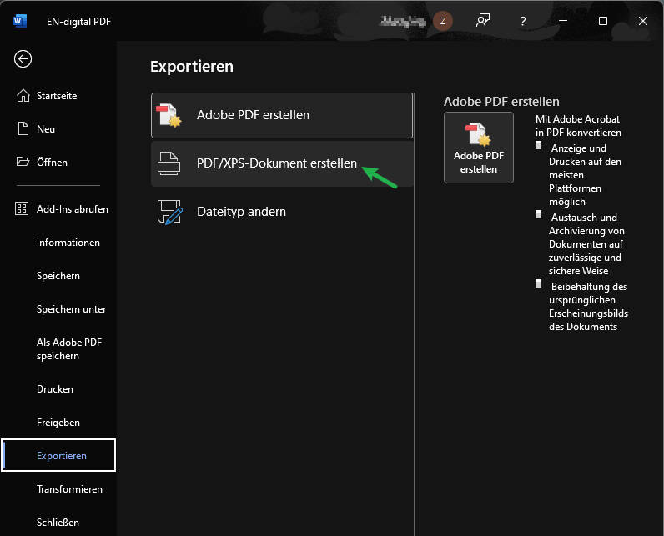
Task: Click the Add-Ins abrufen grid icon
Action: pos(22,208)
